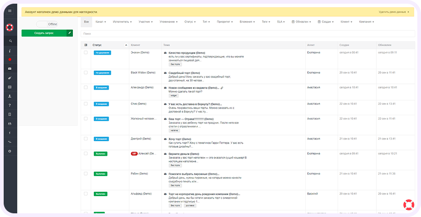Open the hamburger menu in the sidebar
The image size is (421, 217).
tap(9, 10)
